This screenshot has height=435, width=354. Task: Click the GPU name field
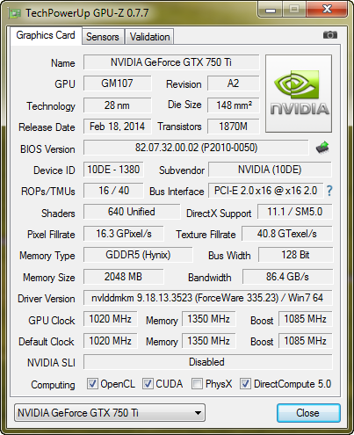[x=171, y=62]
